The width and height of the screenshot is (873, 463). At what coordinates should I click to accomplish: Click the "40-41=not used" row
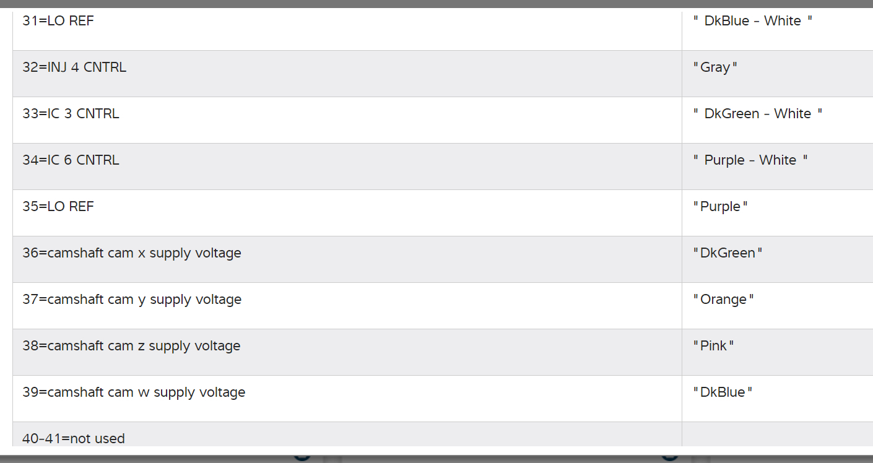tap(74, 438)
